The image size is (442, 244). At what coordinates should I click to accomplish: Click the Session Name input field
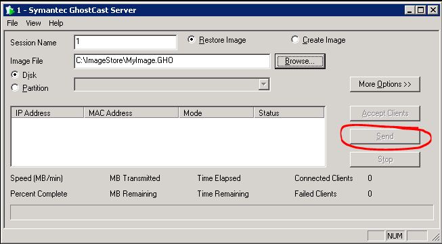point(125,42)
